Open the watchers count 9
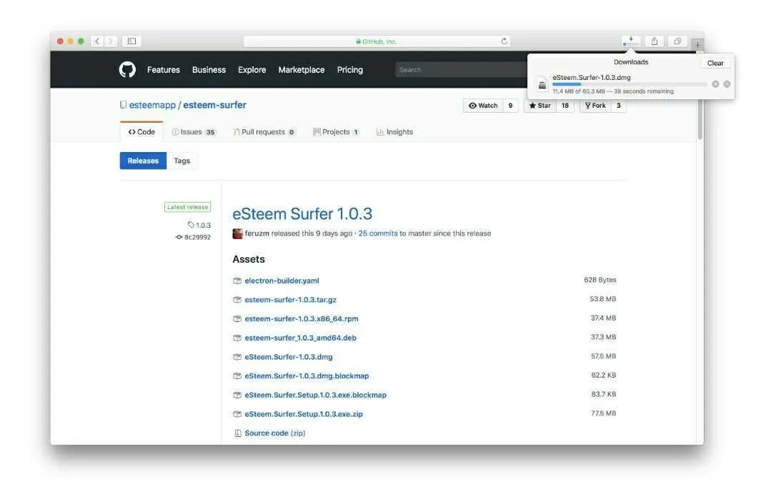Viewport: 771px width, 484px height. point(510,106)
